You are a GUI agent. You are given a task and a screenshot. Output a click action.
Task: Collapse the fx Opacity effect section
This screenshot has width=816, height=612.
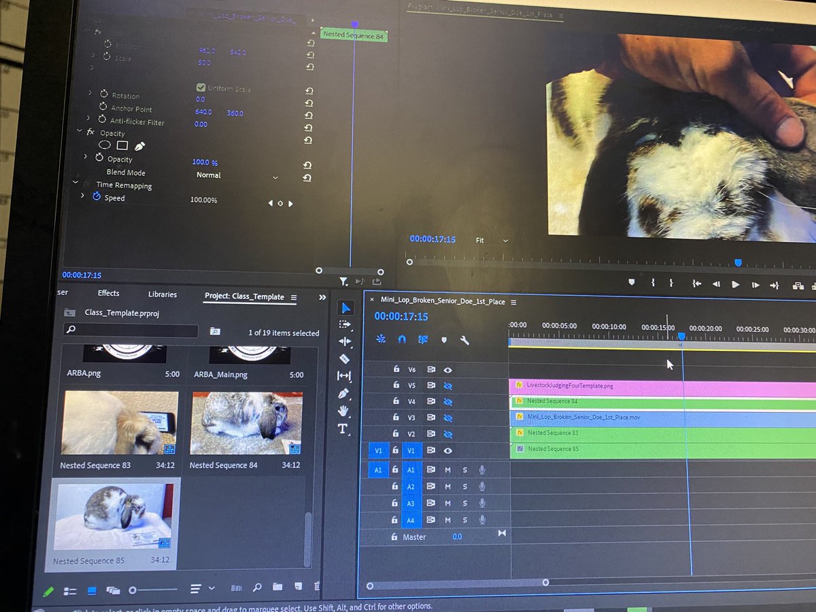[x=78, y=131]
